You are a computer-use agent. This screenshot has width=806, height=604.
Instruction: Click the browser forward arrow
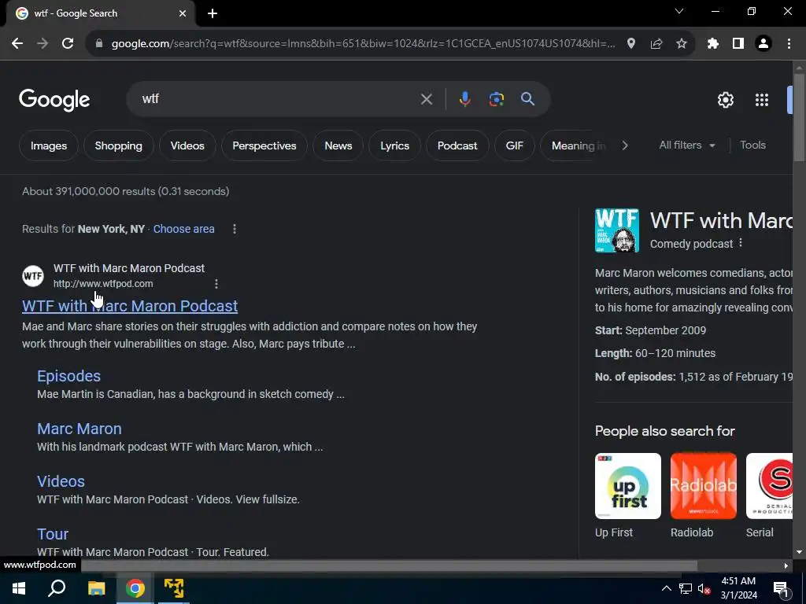point(43,44)
